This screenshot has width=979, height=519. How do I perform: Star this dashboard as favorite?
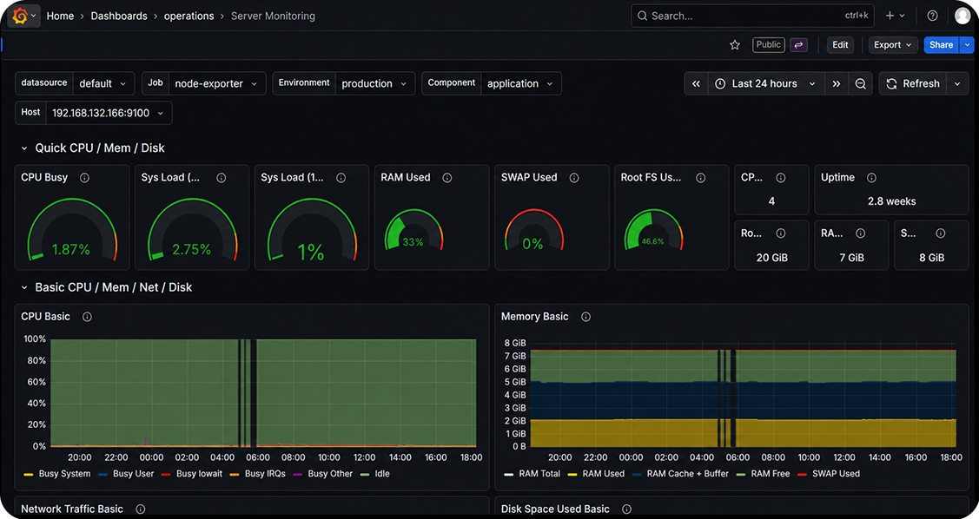click(735, 45)
